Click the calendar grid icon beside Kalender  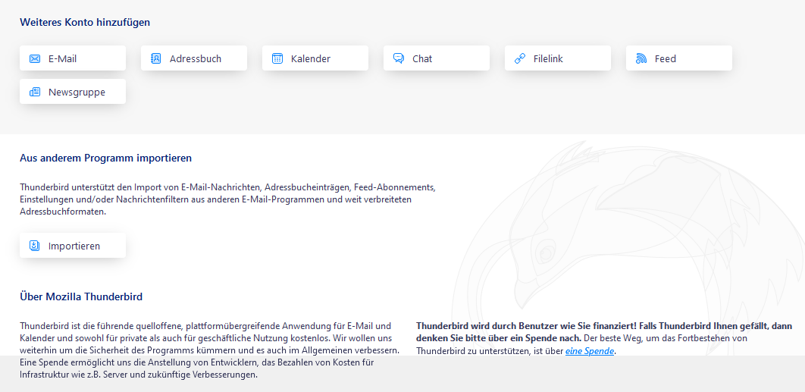click(277, 58)
